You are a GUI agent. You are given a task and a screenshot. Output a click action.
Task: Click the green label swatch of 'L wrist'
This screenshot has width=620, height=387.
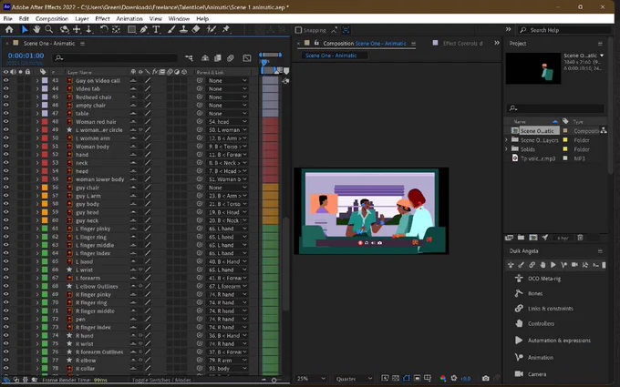point(45,270)
